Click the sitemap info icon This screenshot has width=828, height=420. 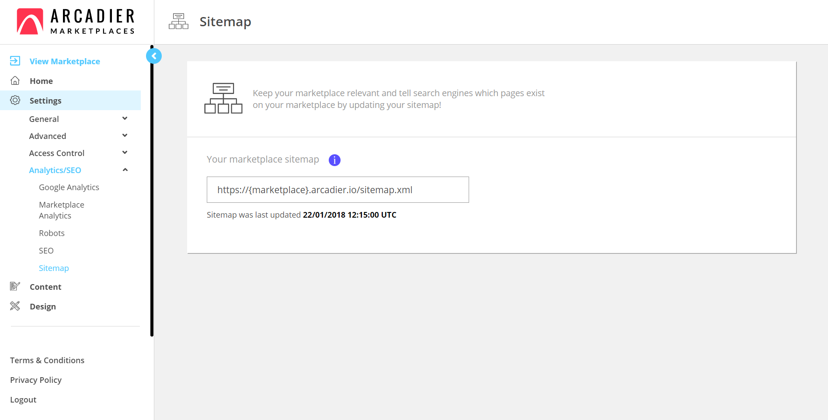tap(334, 160)
